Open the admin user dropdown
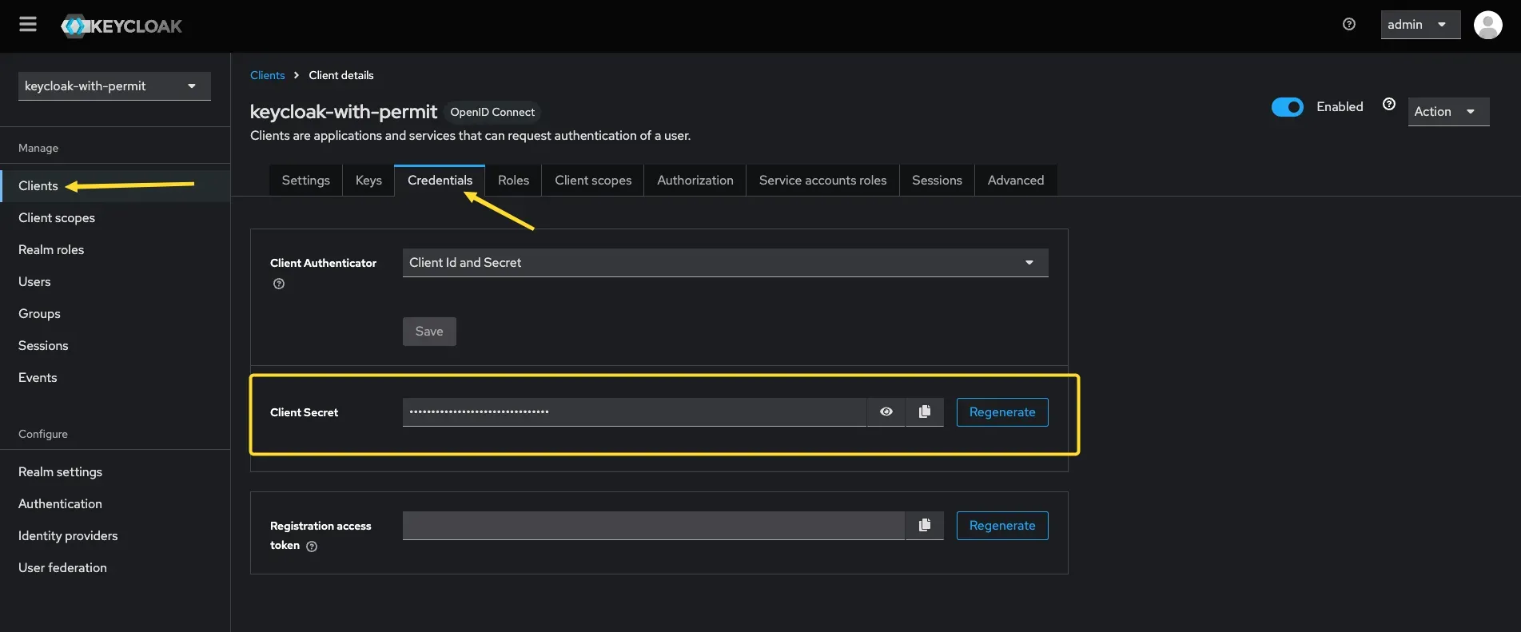The width and height of the screenshot is (1521, 632). point(1419,25)
